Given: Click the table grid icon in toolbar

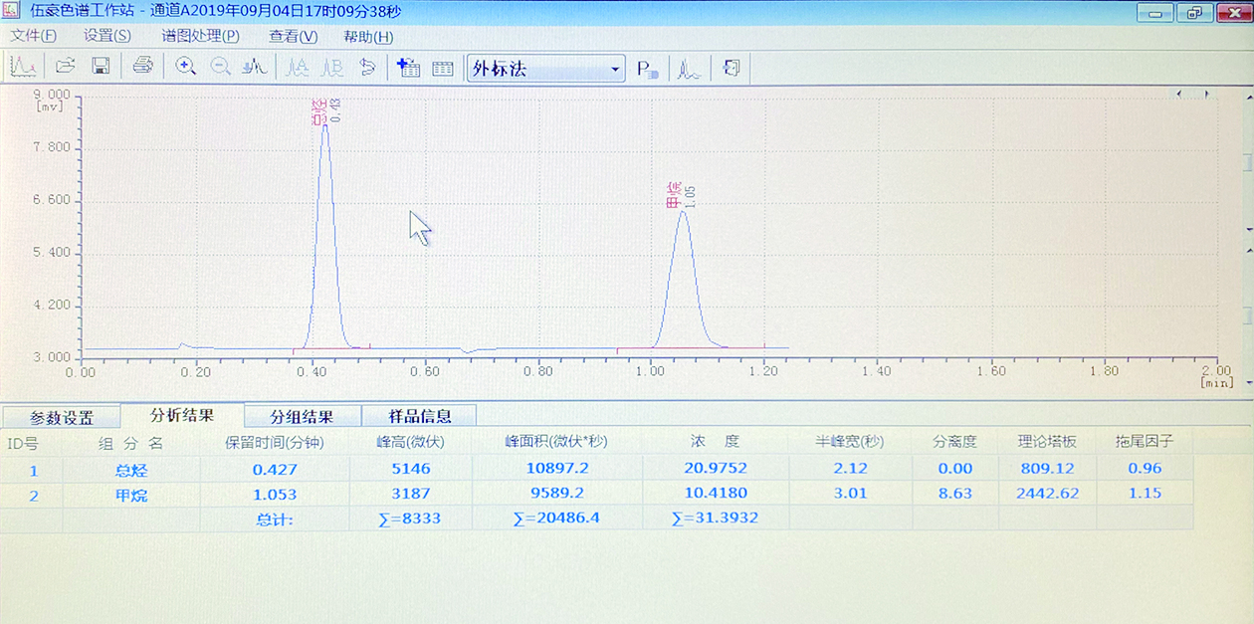Looking at the screenshot, I should (x=443, y=69).
